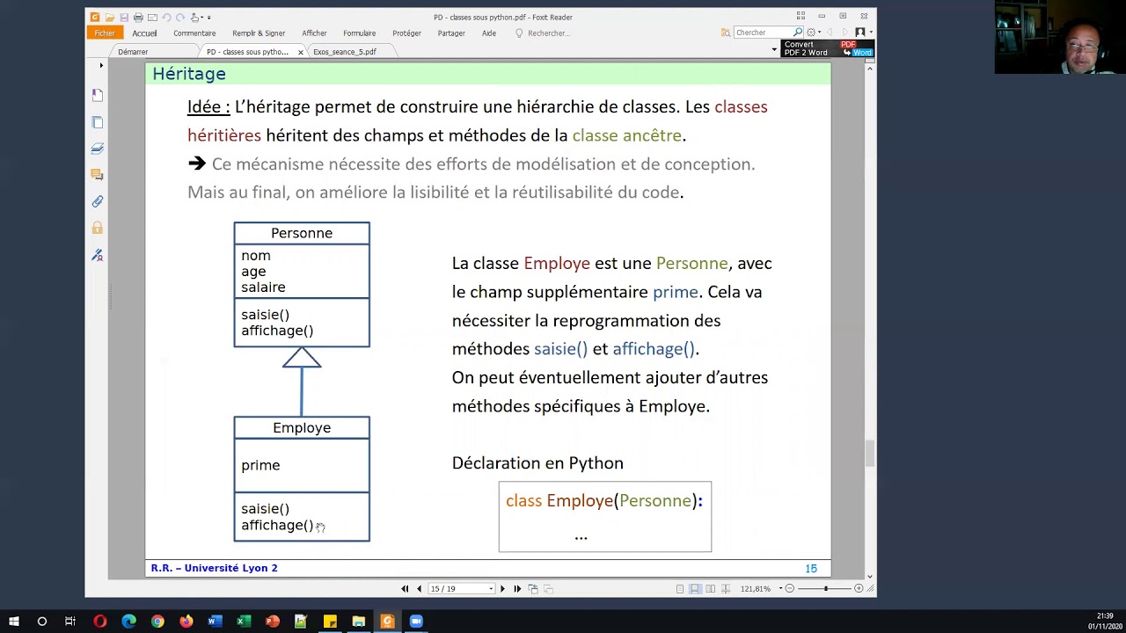Open the Security lock panel icon
1126x633 pixels.
(98, 228)
